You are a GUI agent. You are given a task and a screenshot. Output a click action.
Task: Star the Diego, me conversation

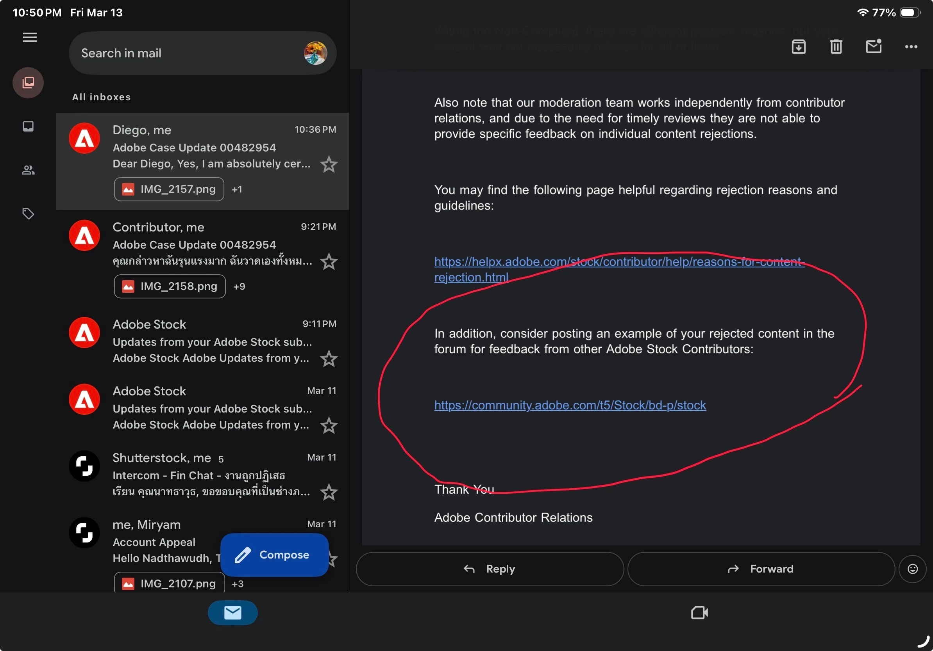pyautogui.click(x=328, y=164)
